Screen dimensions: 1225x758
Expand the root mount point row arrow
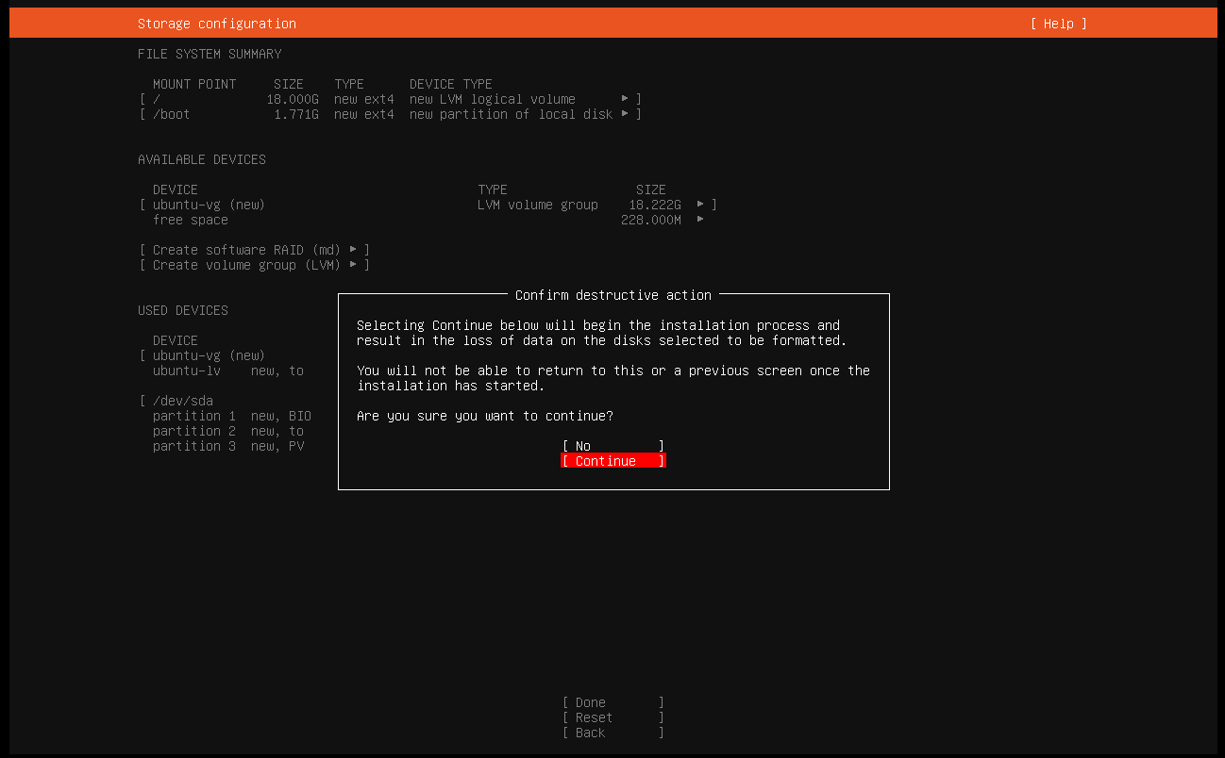click(x=625, y=99)
